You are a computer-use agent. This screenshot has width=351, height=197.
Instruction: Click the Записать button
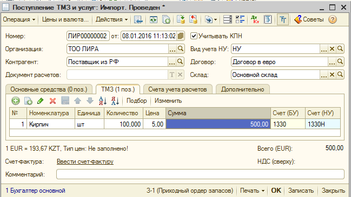[x=301, y=191]
